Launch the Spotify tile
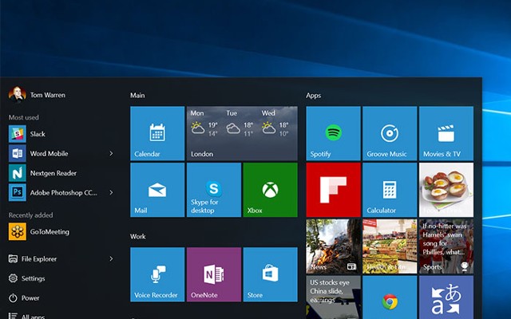The image size is (511, 319). coord(334,133)
